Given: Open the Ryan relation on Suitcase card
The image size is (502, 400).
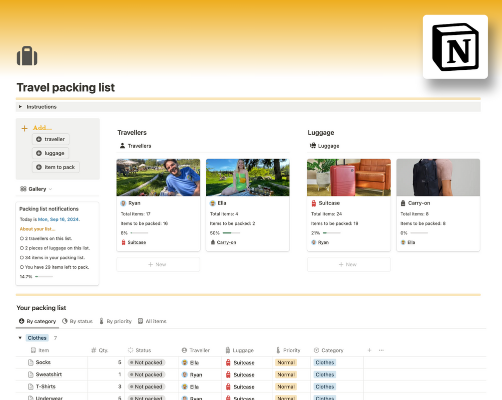Looking at the screenshot, I should click(320, 242).
